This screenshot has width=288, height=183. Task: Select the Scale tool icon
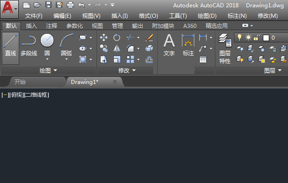(117, 59)
